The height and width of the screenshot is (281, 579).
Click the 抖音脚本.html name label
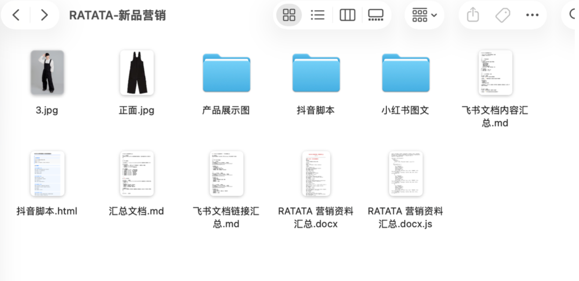(47, 211)
